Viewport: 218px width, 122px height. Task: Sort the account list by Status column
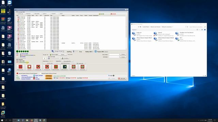coord(63,16)
